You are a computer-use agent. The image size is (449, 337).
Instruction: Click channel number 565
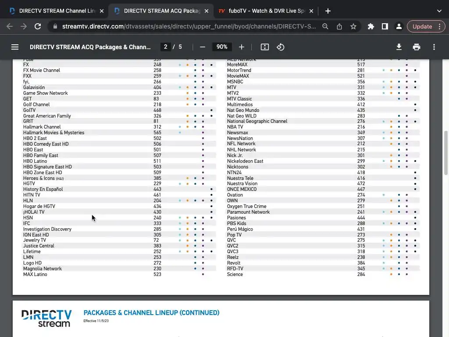[x=157, y=133]
